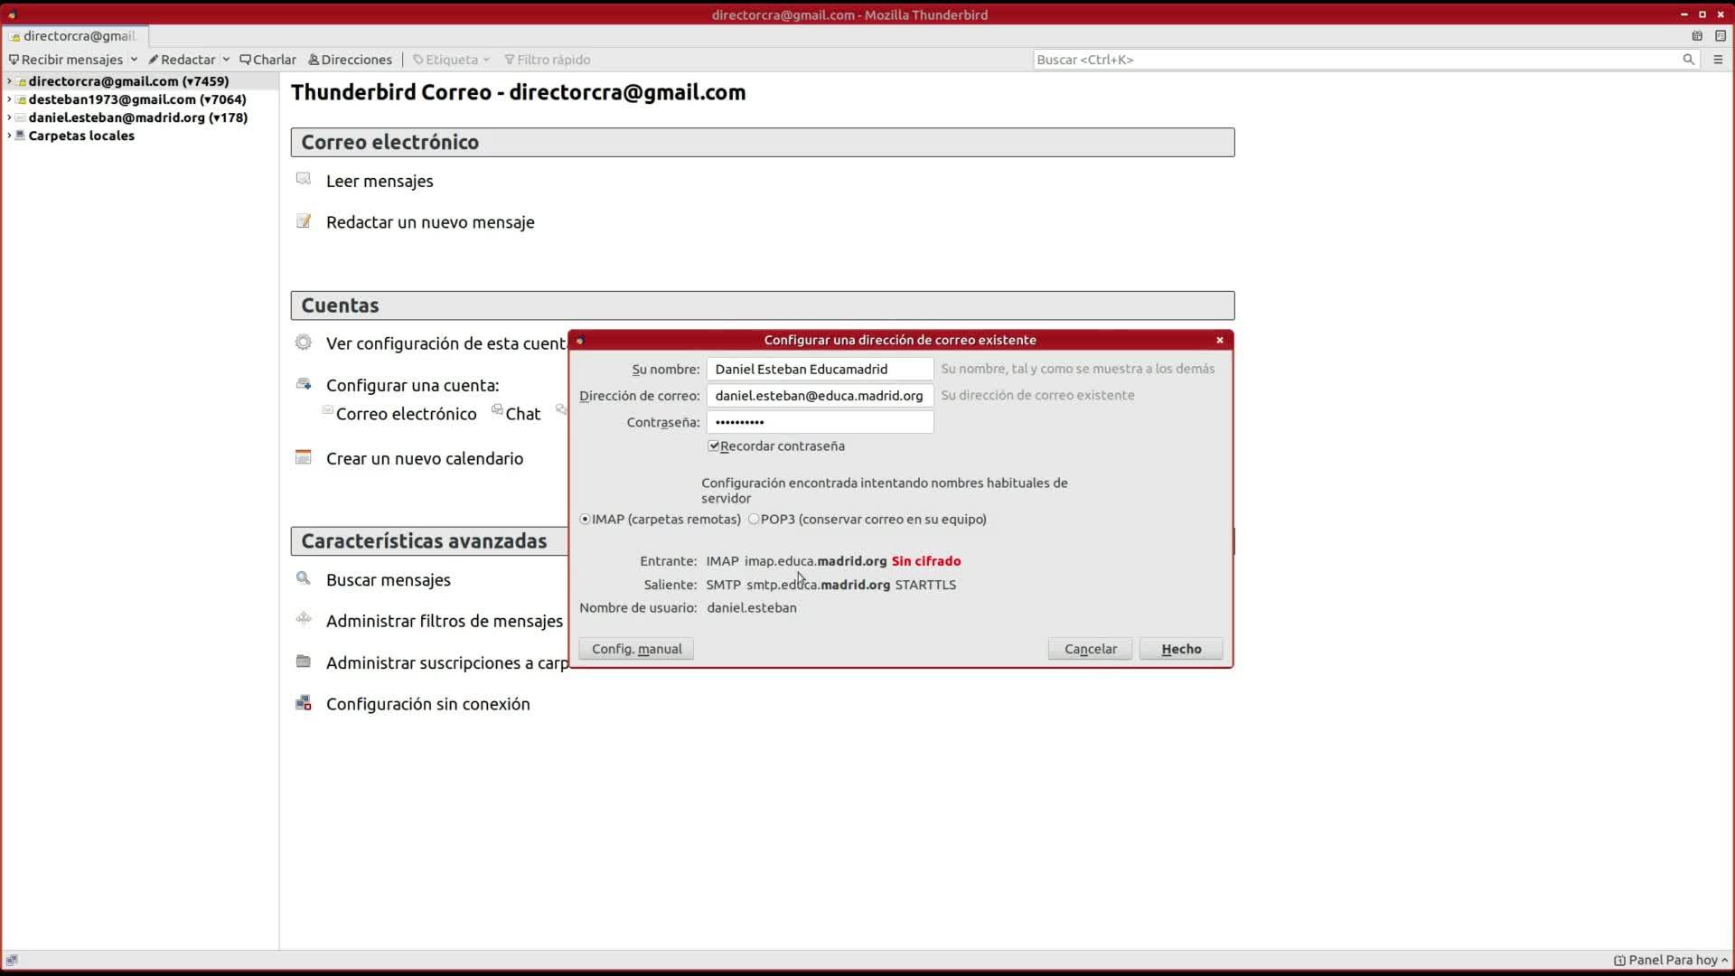The width and height of the screenshot is (1735, 976).
Task: Open the hamburger application menu icon
Action: tap(1718, 60)
